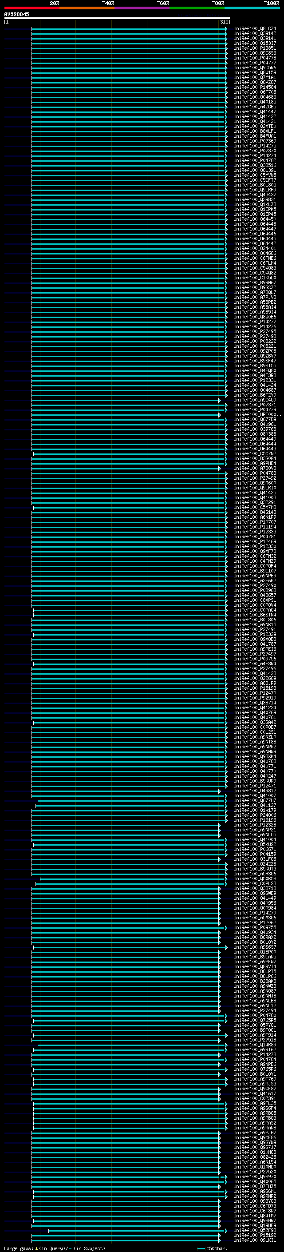Viewport: 284px width, 1252px height.
Task: Click the 315 end-position ruler label
Action: 224,22
